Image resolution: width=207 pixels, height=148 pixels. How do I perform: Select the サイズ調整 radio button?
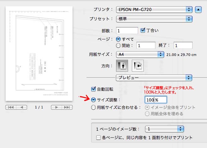93,100
